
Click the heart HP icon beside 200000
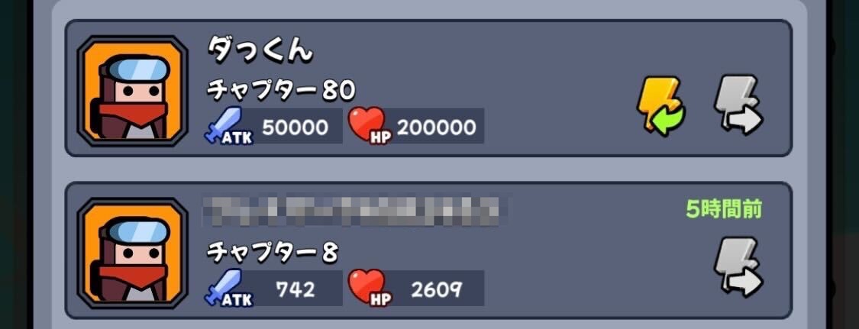click(x=370, y=127)
